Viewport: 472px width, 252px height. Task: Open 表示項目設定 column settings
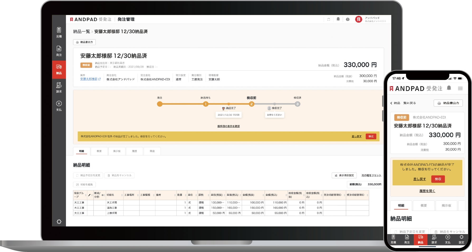(x=344, y=175)
